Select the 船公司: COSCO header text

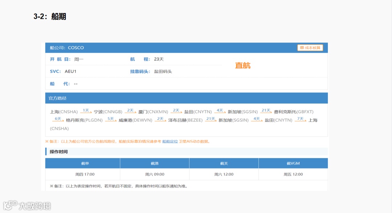coord(67,48)
